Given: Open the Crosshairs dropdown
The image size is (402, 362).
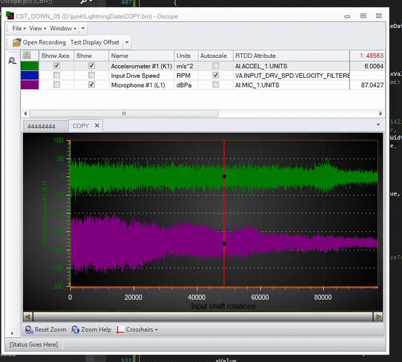Looking at the screenshot, I should click(138, 329).
